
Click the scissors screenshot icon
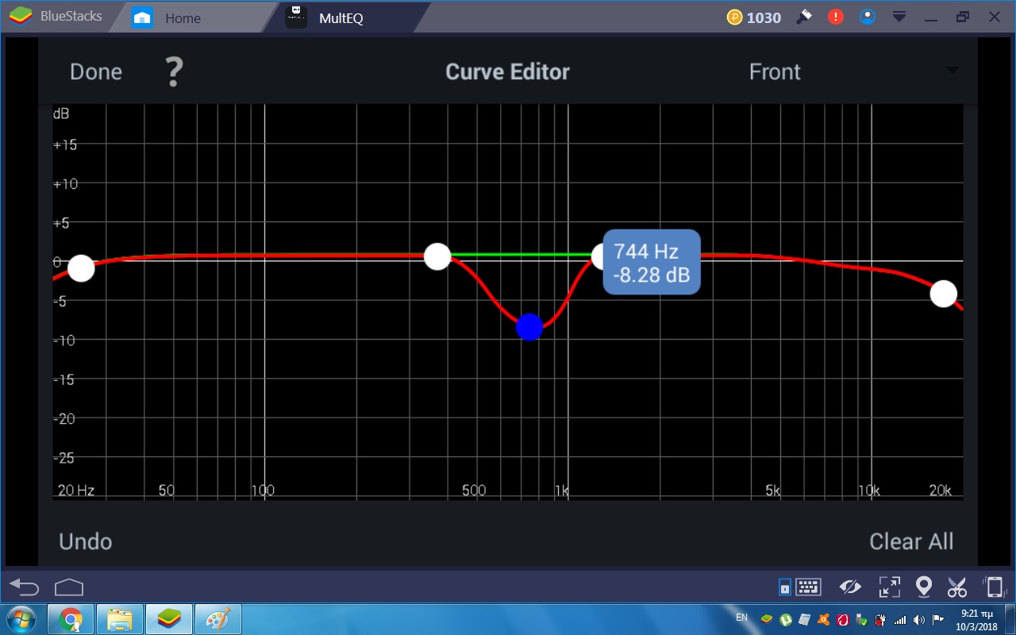957,587
